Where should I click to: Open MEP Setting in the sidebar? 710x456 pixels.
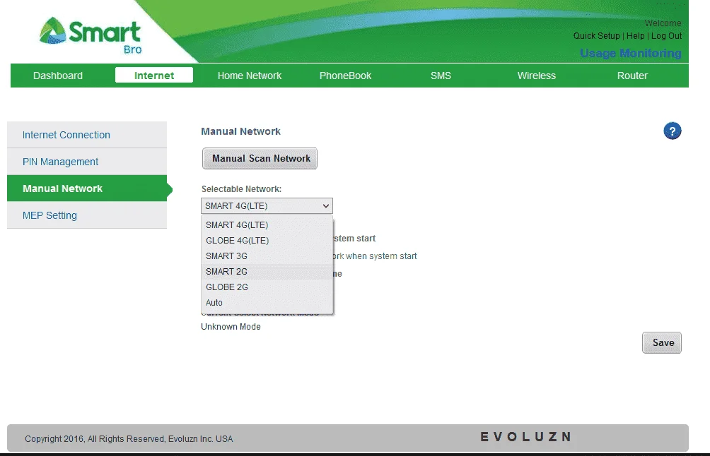coord(87,215)
